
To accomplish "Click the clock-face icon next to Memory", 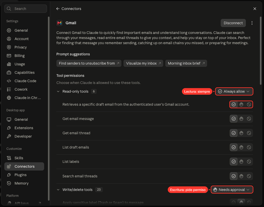I will [x=9, y=184].
